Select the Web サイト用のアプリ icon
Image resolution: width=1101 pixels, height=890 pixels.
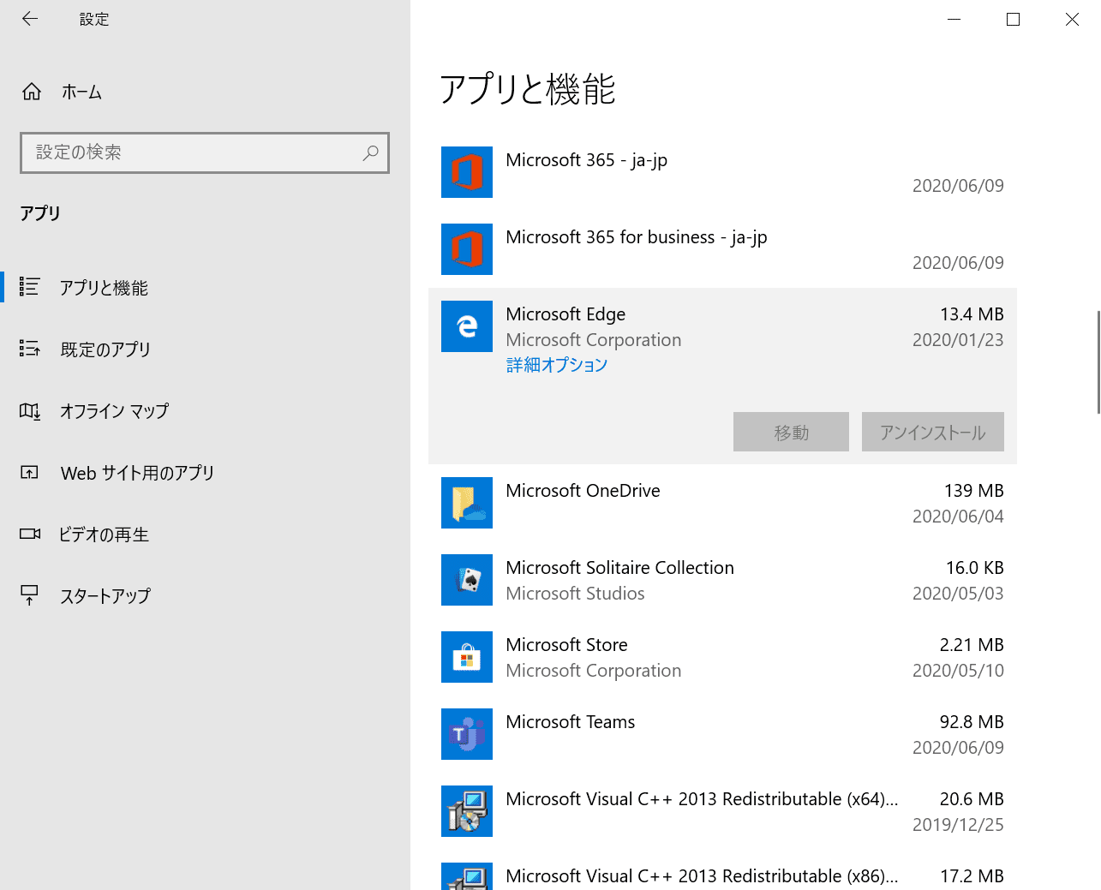point(30,473)
